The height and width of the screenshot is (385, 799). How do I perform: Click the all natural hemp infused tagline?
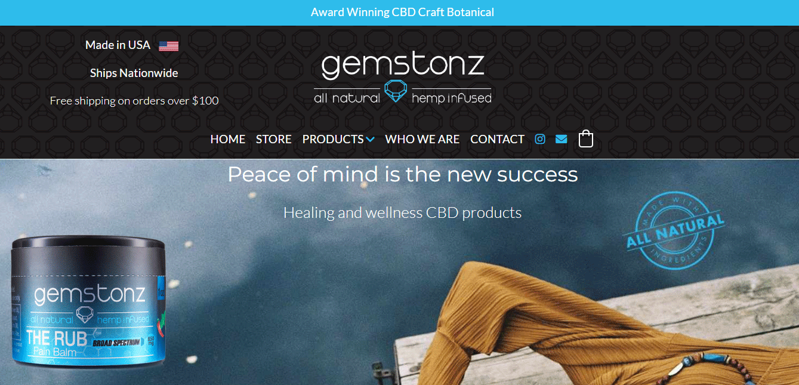(403, 98)
